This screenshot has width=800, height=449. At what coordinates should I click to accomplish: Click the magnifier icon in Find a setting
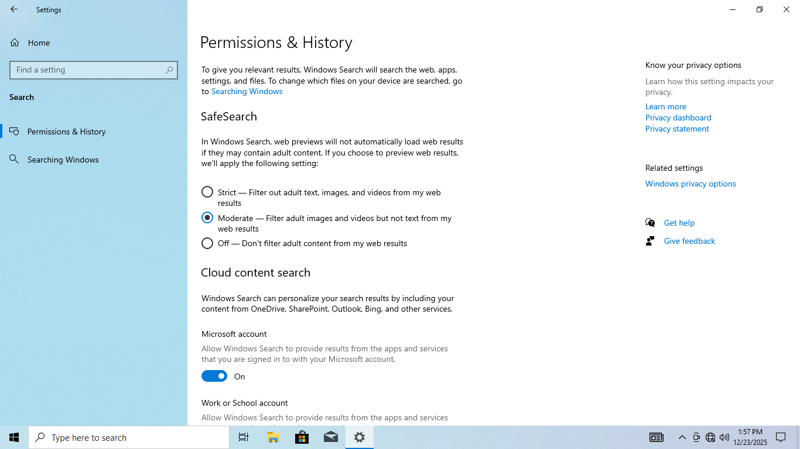(x=169, y=70)
